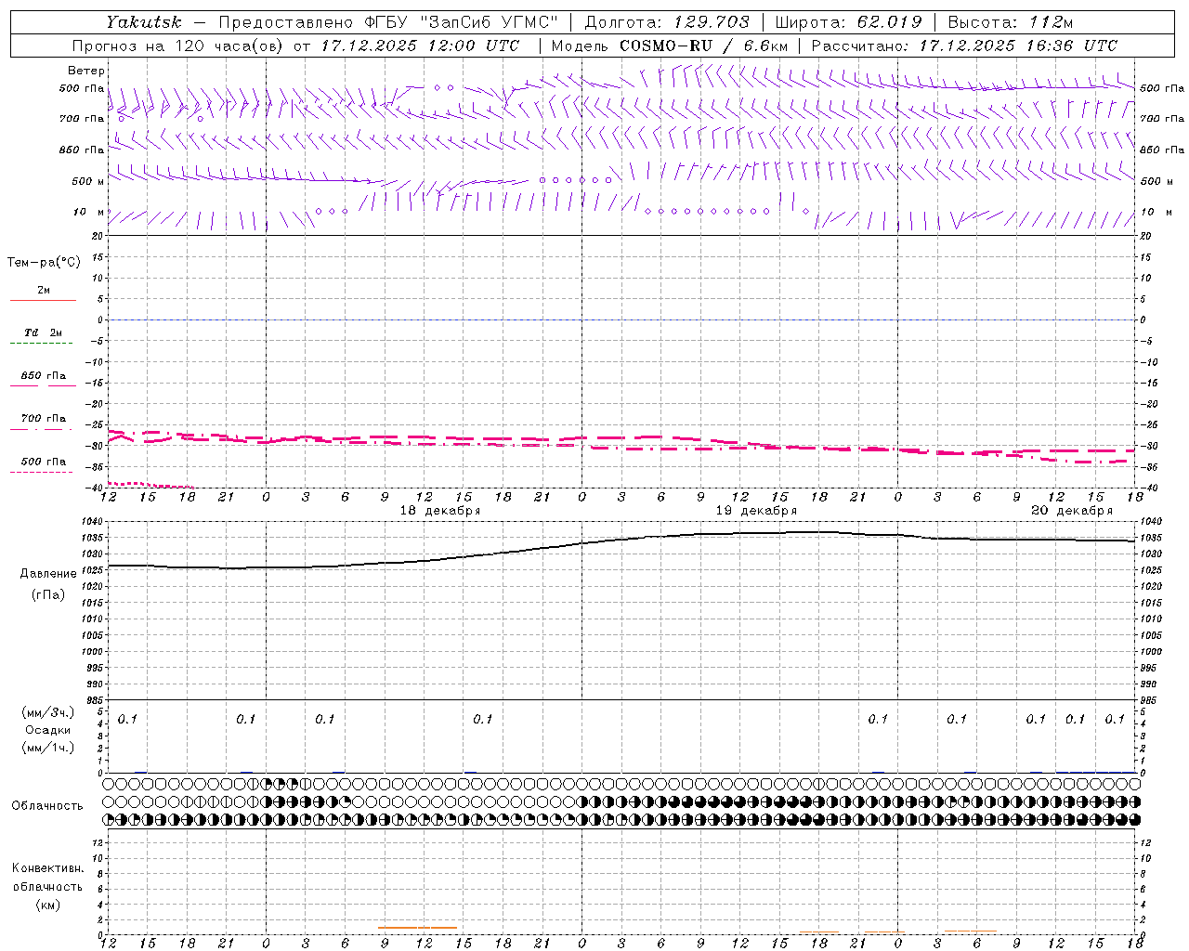Click the Широта: 62.019 header field
The image size is (1189, 951).
[x=848, y=21]
